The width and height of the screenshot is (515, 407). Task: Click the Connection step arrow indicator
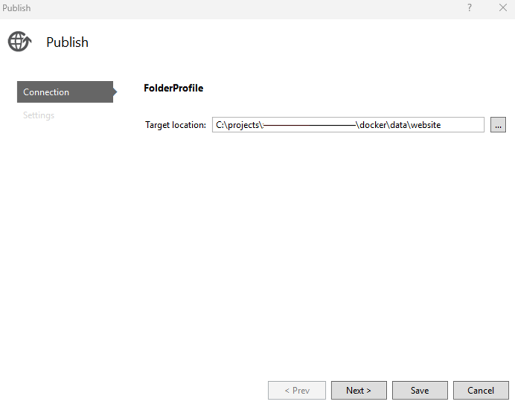[x=115, y=92]
